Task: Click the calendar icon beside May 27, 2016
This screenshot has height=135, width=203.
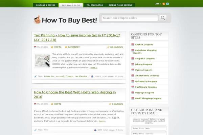Action: point(35,47)
